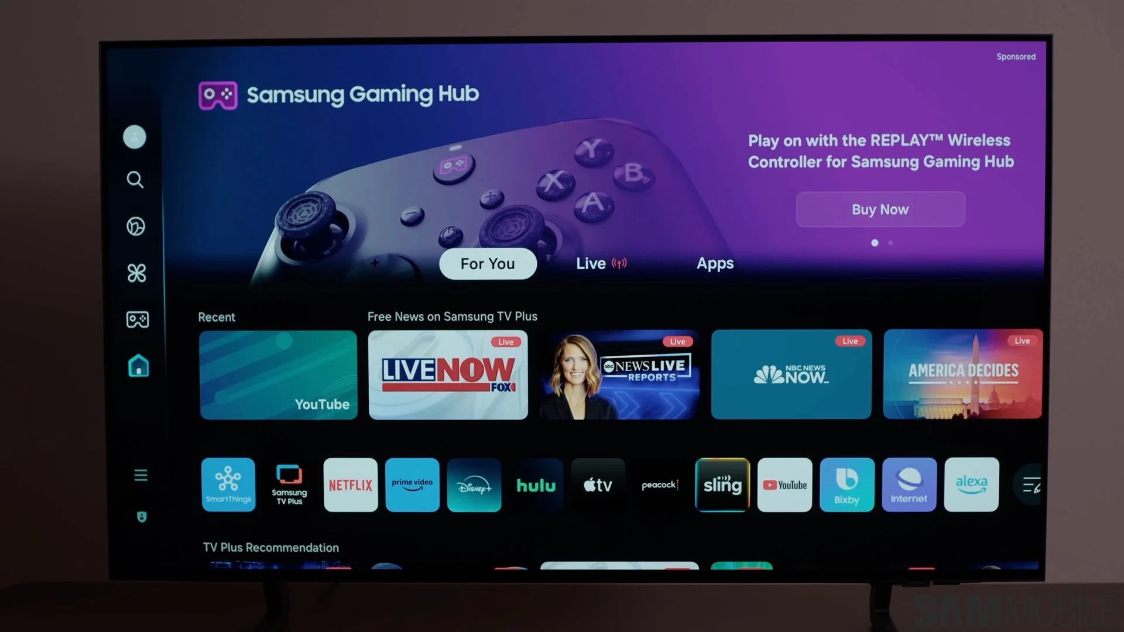Click Buy Now for REPLAY controller
1124x632 pixels.
tap(880, 209)
